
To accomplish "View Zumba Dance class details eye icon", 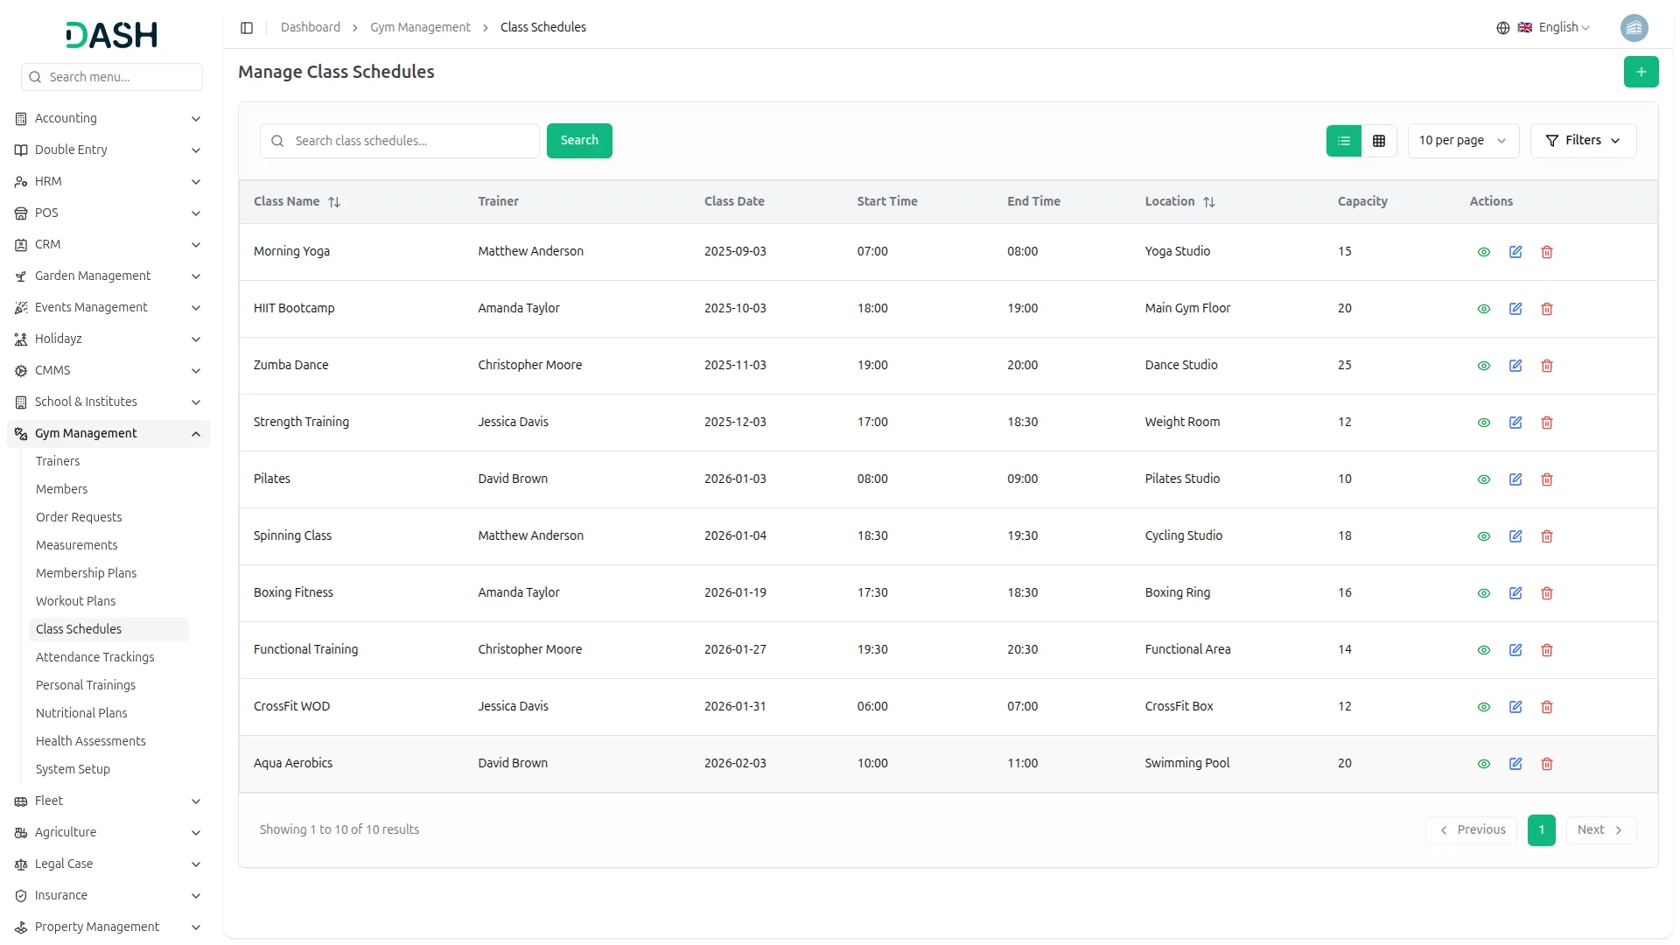I will point(1484,366).
